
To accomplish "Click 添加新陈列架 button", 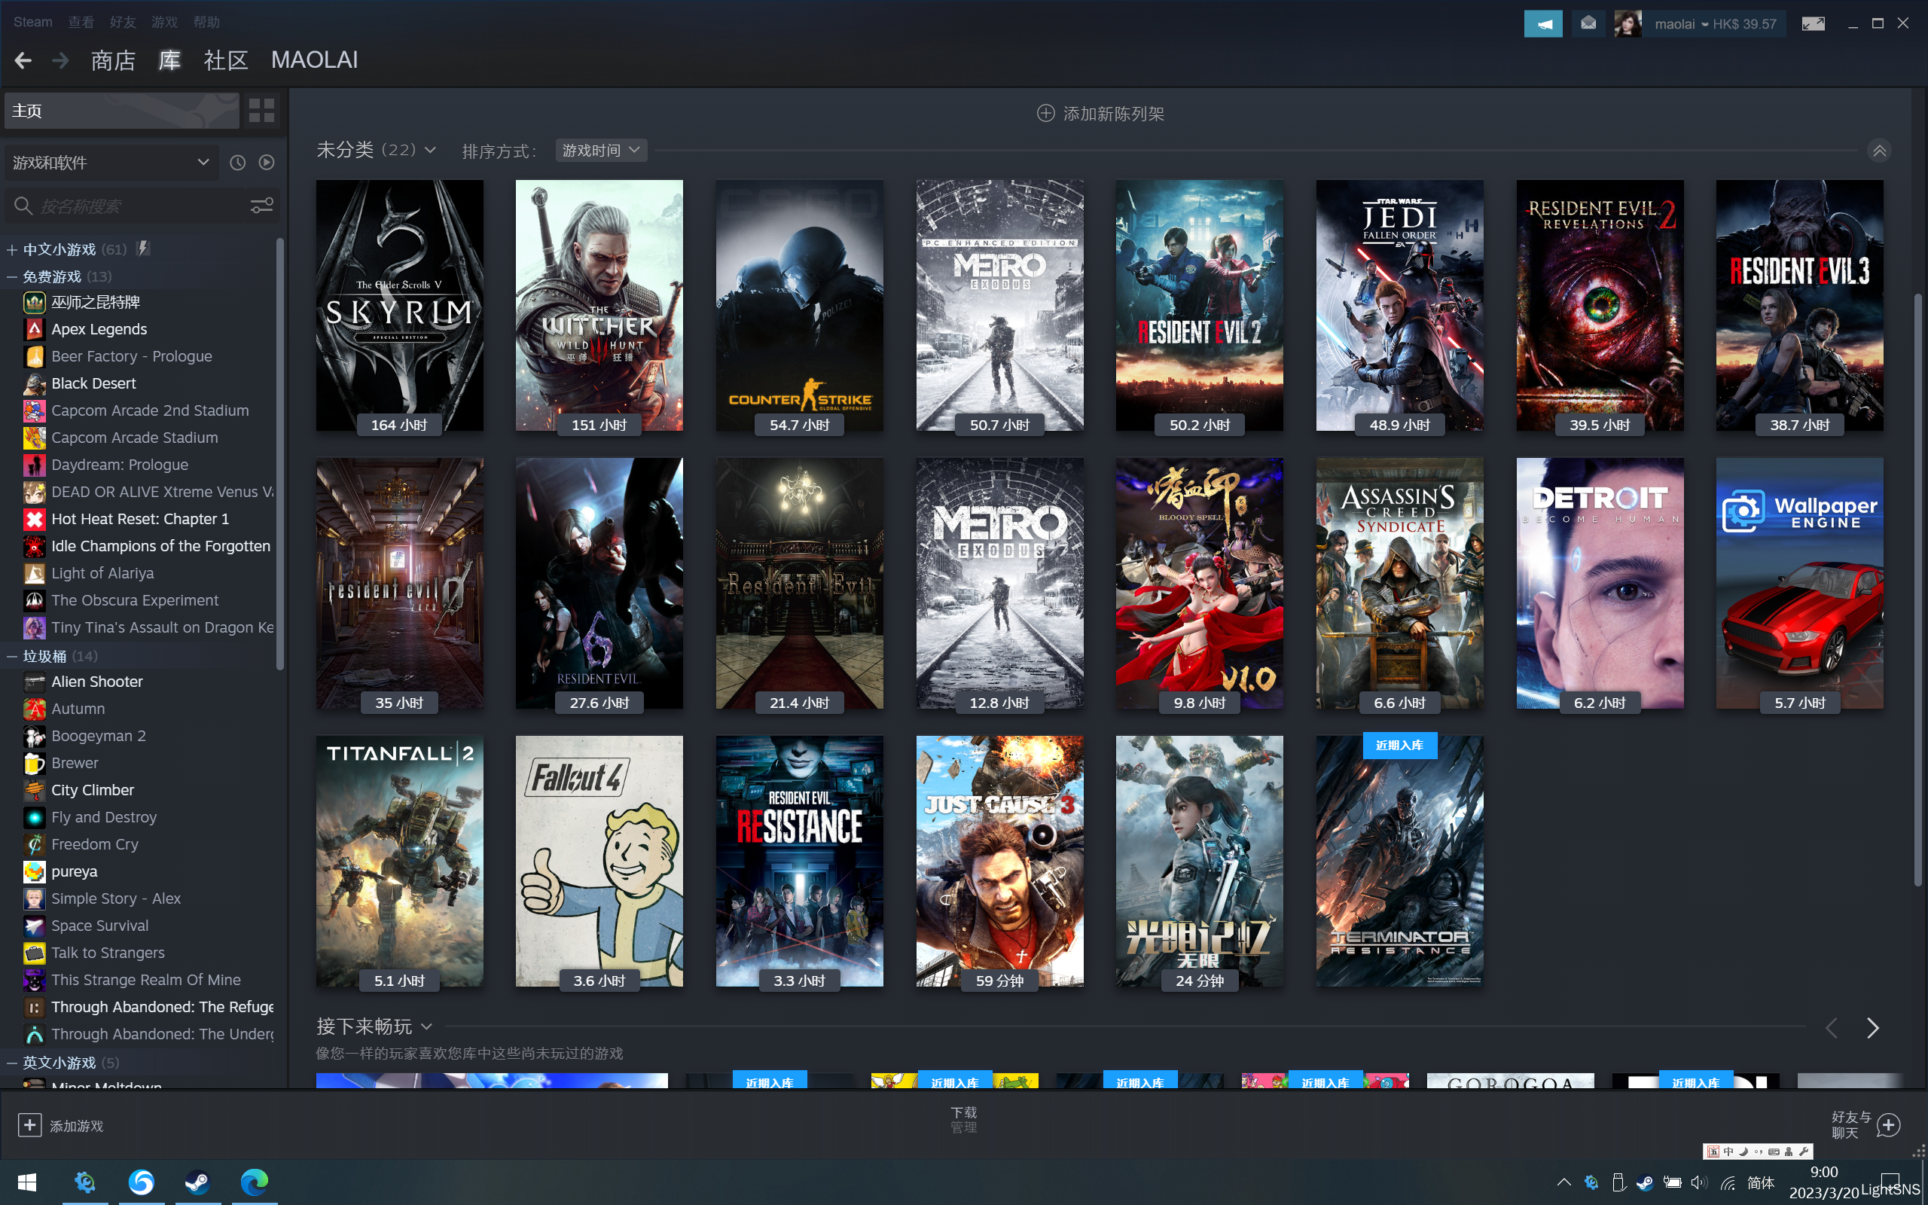I will click(1101, 113).
